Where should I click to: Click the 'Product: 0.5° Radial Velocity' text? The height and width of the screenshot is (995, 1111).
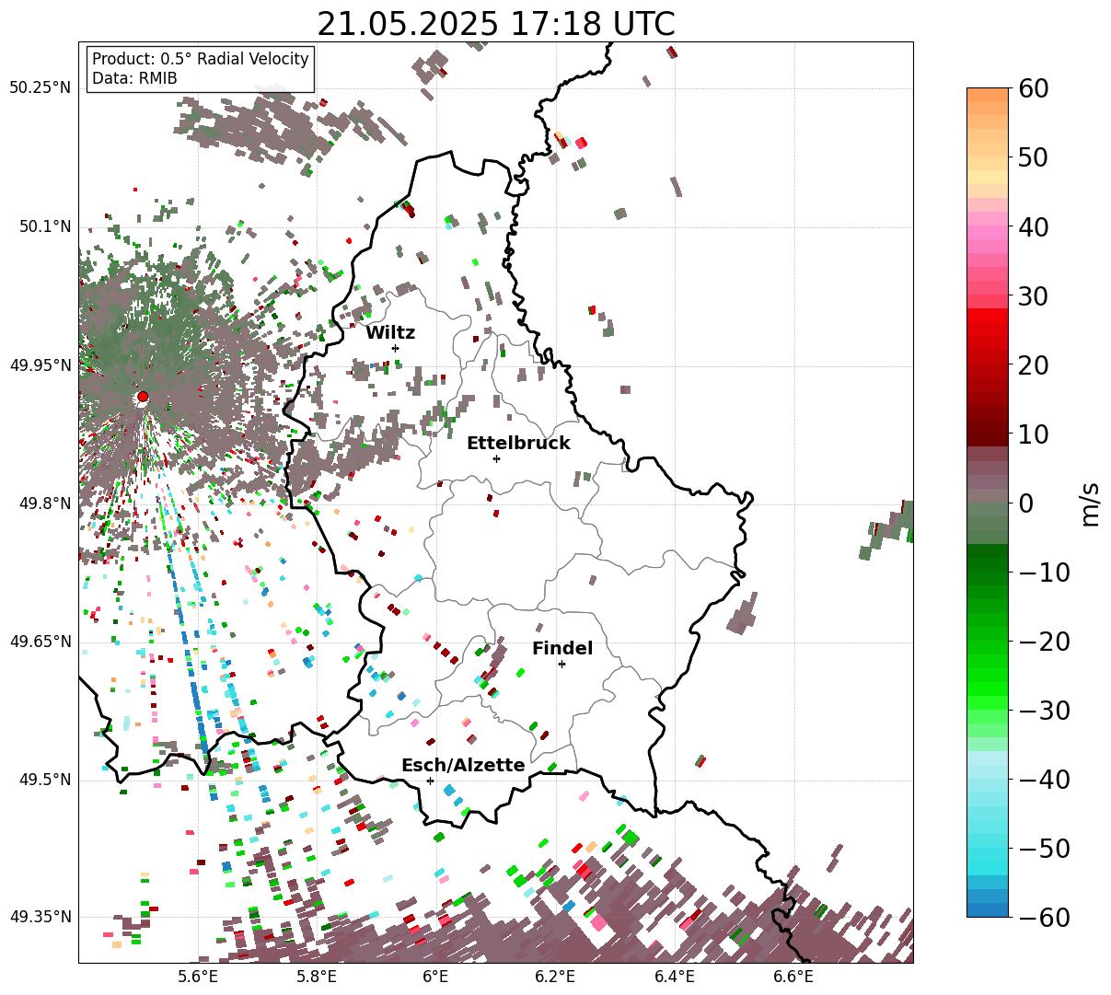point(201,59)
